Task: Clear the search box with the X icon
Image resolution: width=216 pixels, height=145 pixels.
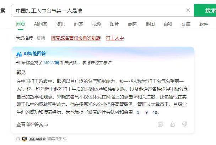Action: (x=188, y=10)
